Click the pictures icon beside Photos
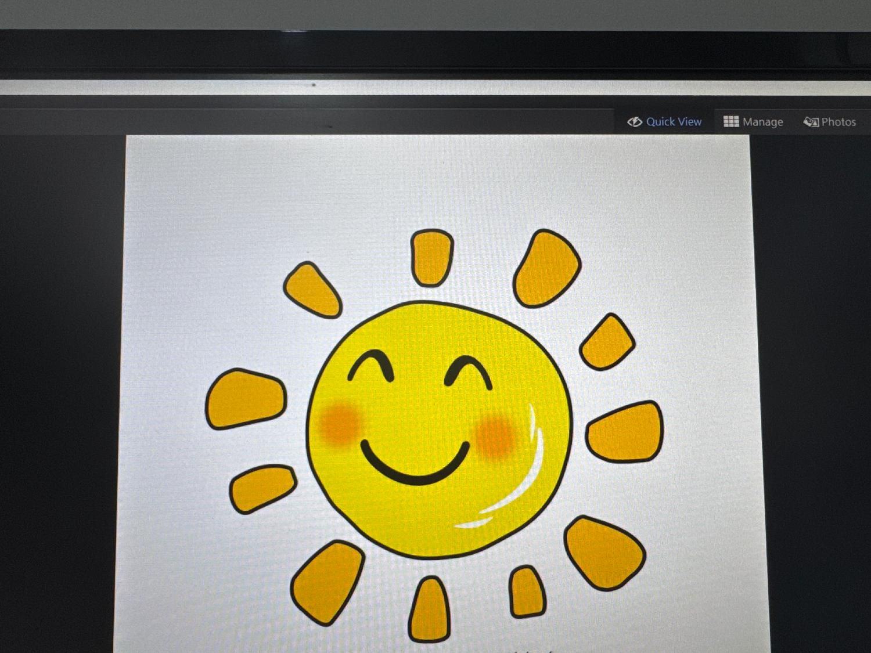The width and height of the screenshot is (871, 653). [811, 122]
